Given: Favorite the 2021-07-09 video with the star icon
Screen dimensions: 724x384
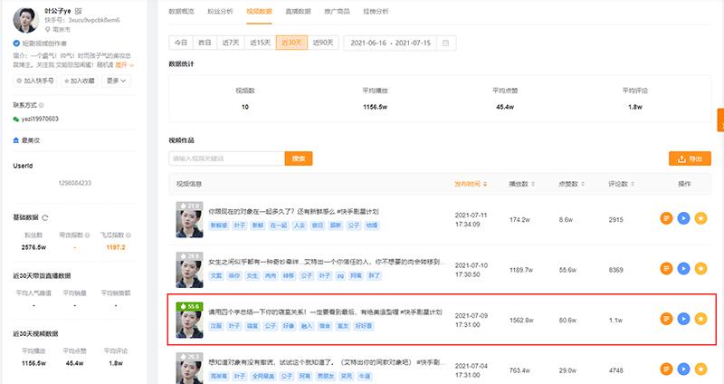Looking at the screenshot, I should coord(700,318).
